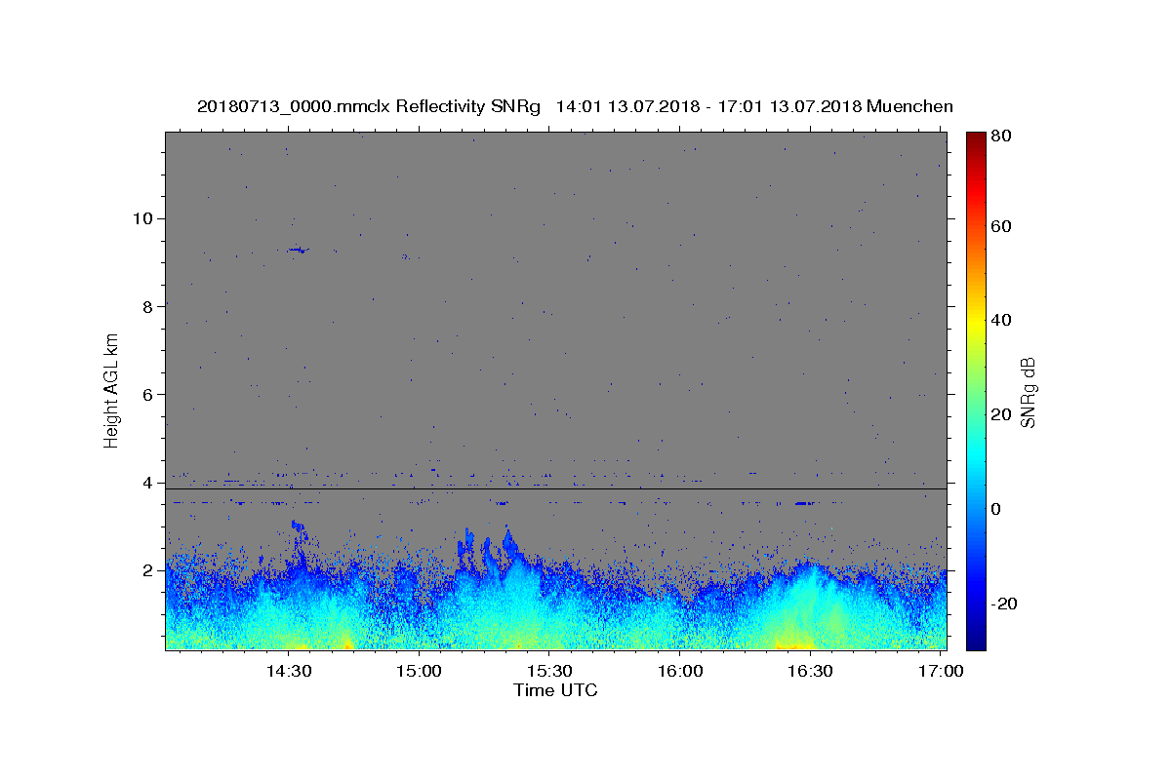Click the 'Height AGL km' axis label
Screen dimensions: 1171x780
112,391
